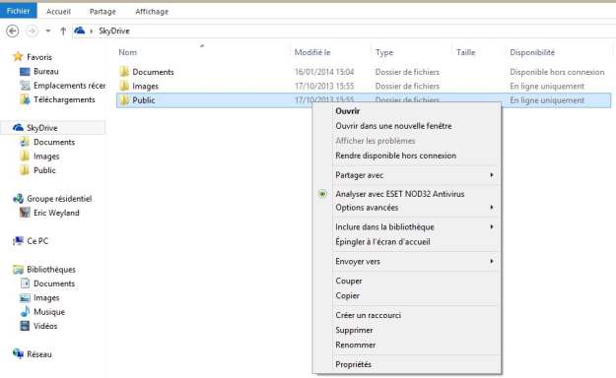
Task: Open Emplacements récents in sidebar
Action: (69, 86)
